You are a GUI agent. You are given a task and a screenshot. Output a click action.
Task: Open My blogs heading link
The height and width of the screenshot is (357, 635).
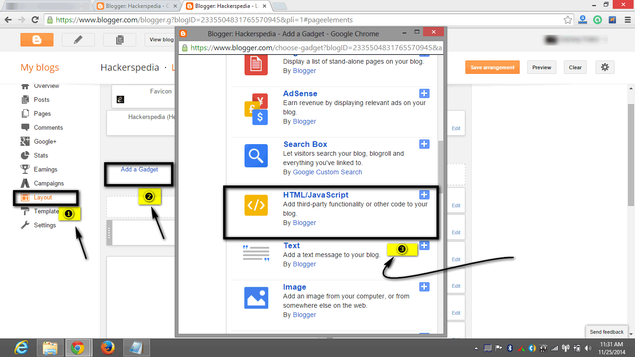[40, 67]
